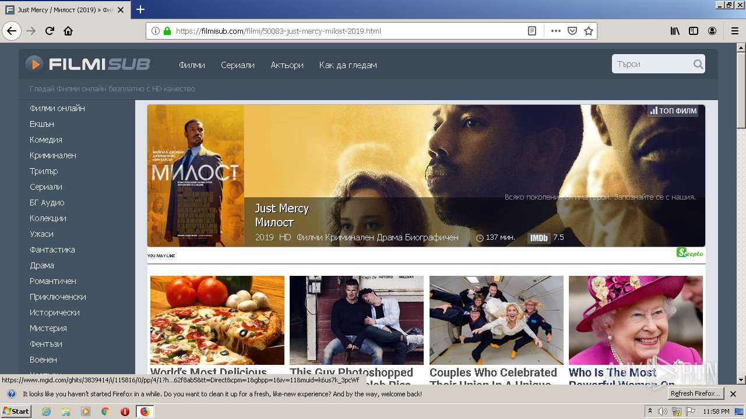Click the FILMISUB logo
The height and width of the screenshot is (419, 746).
[88, 64]
